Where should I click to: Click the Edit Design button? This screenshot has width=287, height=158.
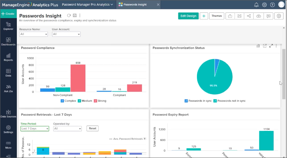(188, 16)
